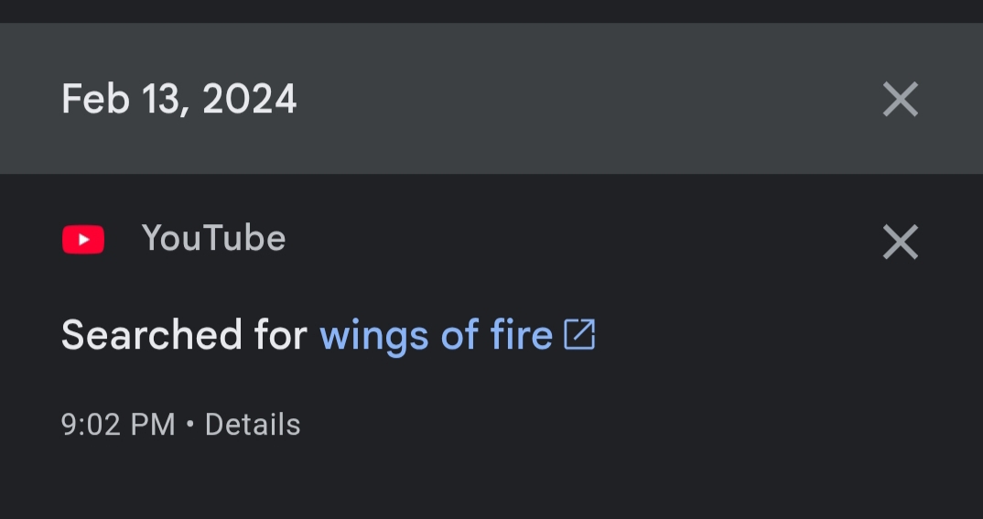Select the YouTube product label
This screenshot has height=519, width=983.
coord(213,239)
